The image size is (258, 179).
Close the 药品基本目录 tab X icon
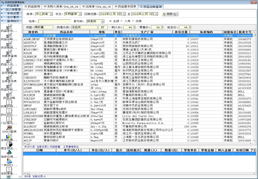(x=116, y=7)
